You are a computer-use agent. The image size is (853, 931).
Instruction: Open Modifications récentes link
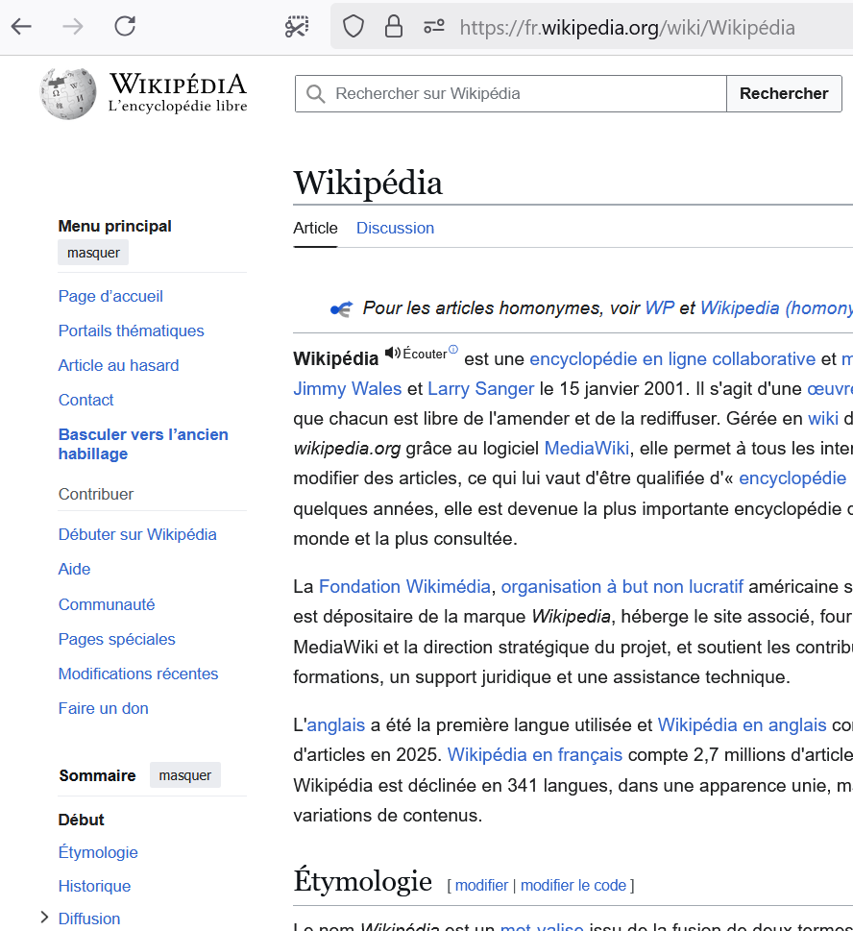point(138,674)
